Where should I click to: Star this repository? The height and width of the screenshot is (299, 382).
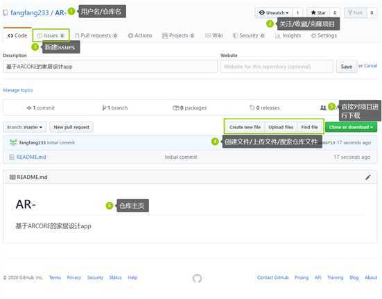click(318, 12)
